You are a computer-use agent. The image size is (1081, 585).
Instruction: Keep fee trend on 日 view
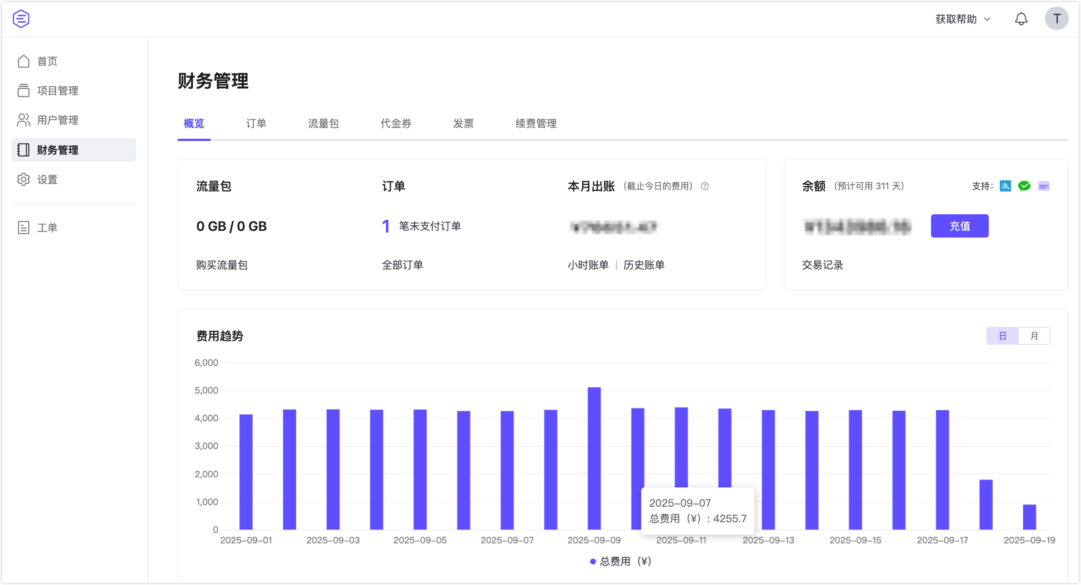point(1003,336)
